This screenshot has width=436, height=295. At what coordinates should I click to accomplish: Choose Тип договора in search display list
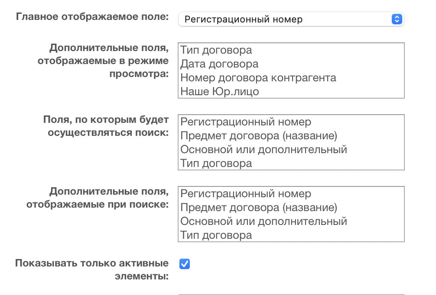coord(216,235)
